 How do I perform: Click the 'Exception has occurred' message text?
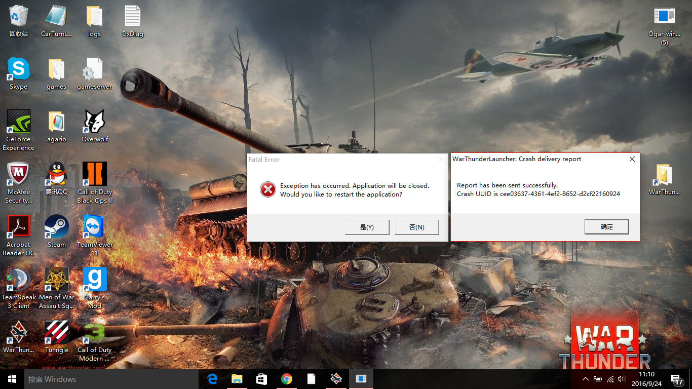pos(355,186)
